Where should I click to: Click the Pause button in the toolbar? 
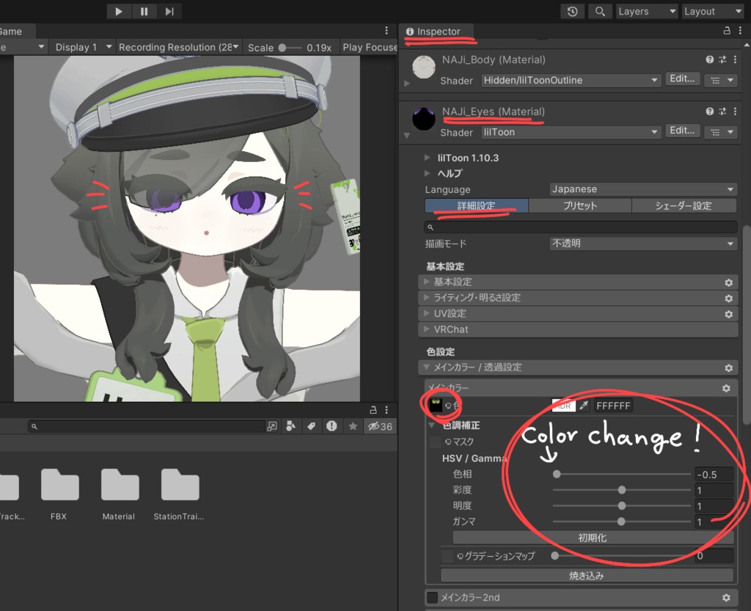coord(144,11)
